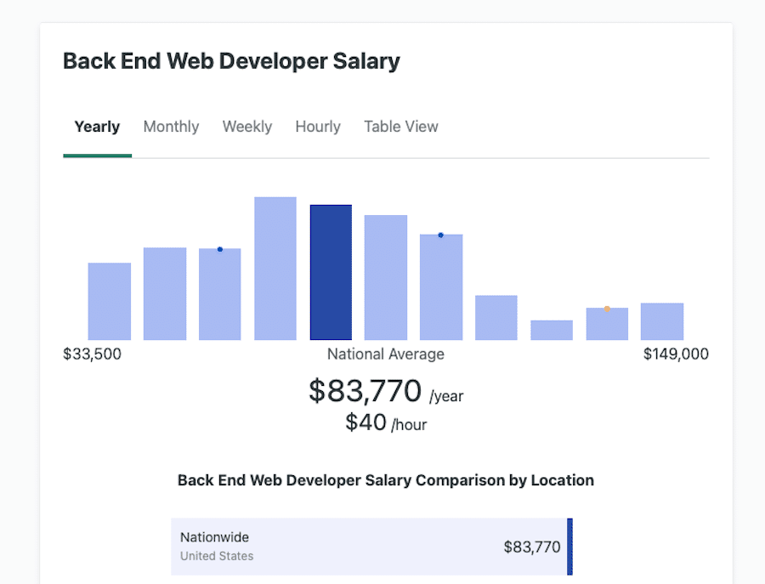Click the orange dot marker near the right bars
The width and height of the screenshot is (765, 584).
(606, 309)
